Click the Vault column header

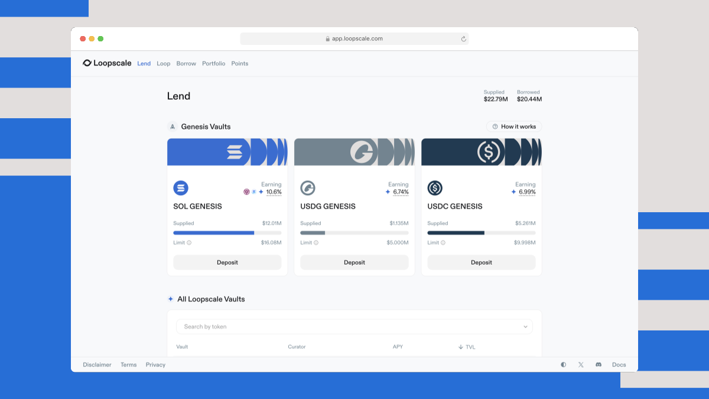tap(182, 347)
